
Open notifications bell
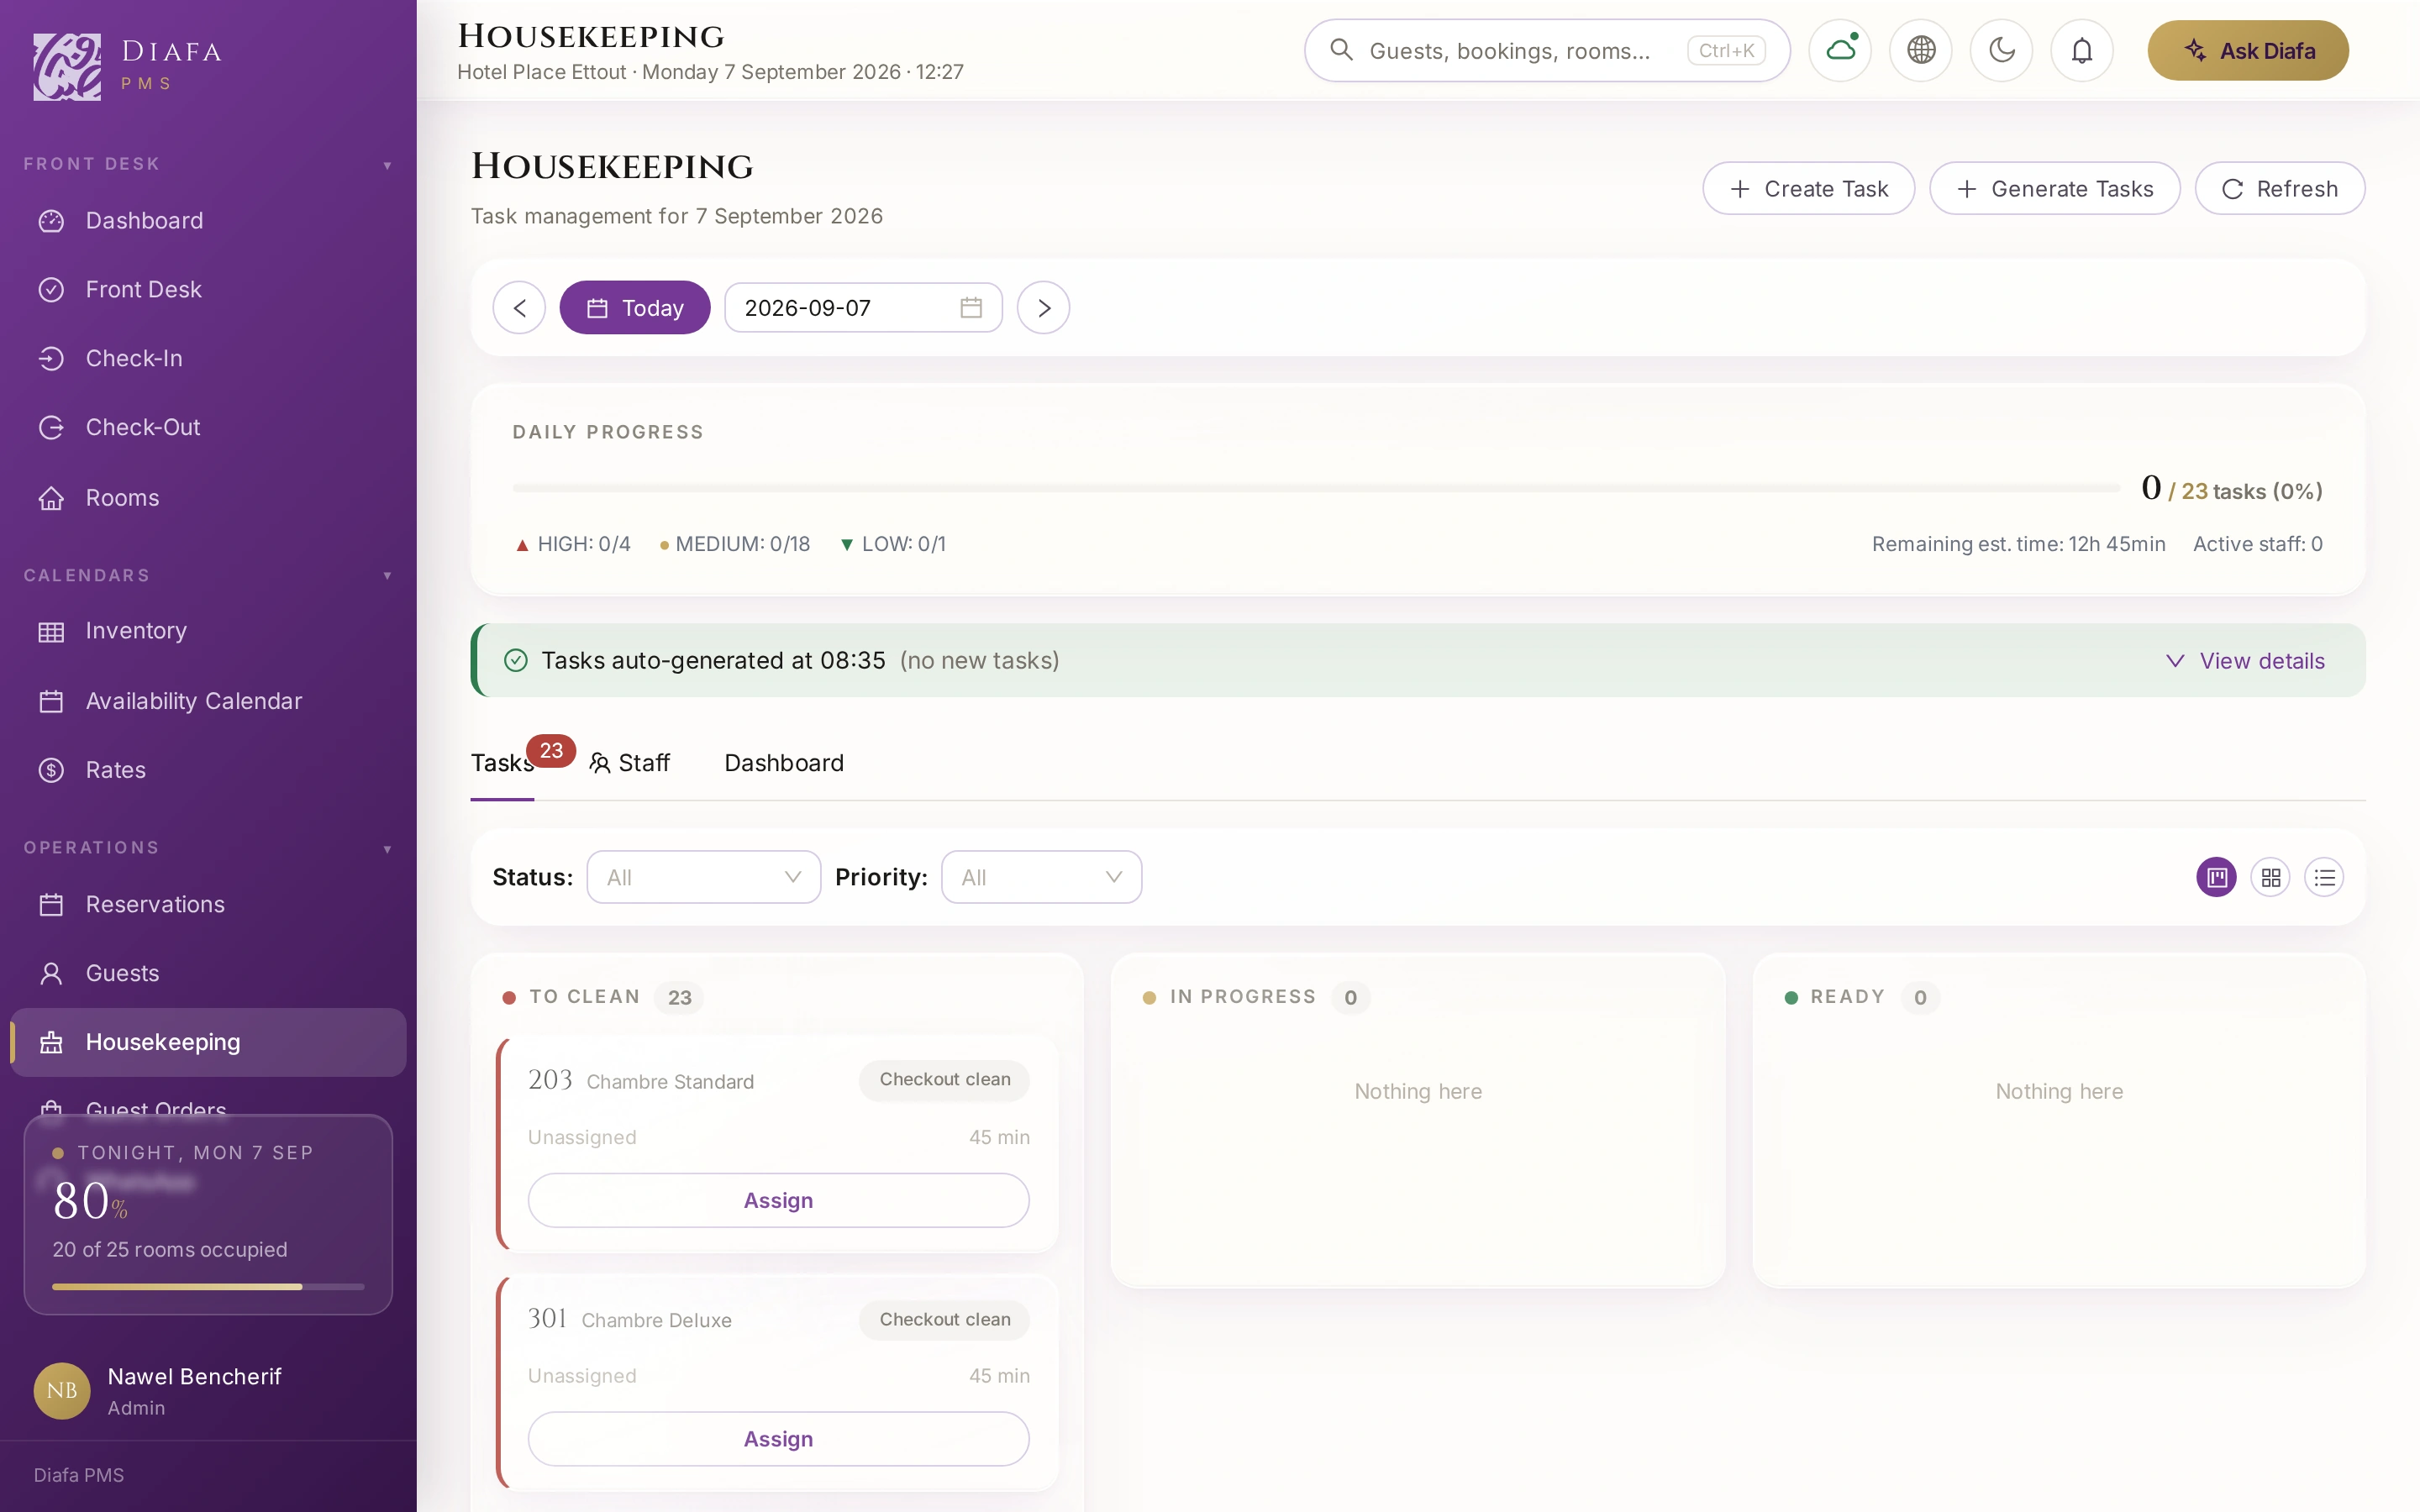click(x=2082, y=50)
